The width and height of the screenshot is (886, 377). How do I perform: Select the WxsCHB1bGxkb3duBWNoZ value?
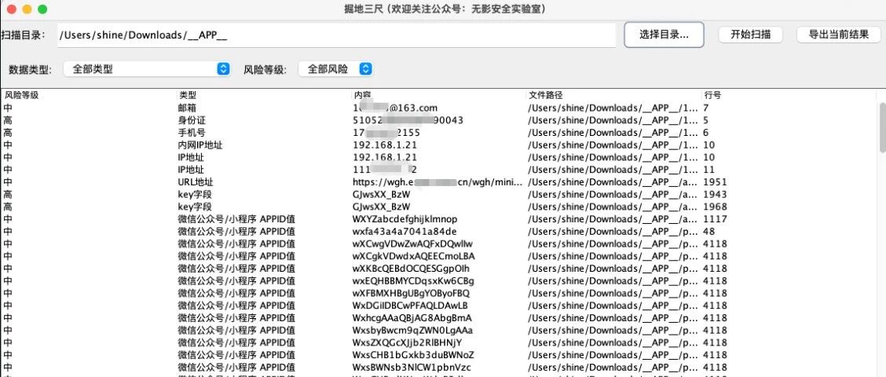click(x=413, y=356)
